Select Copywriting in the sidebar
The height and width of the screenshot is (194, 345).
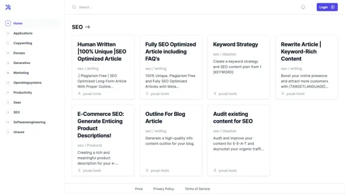click(22, 43)
